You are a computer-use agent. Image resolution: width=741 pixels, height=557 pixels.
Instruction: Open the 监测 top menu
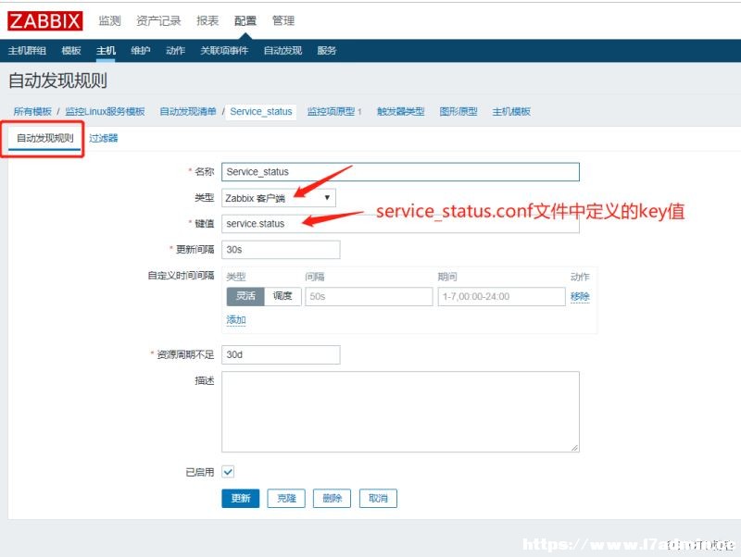[x=109, y=20]
